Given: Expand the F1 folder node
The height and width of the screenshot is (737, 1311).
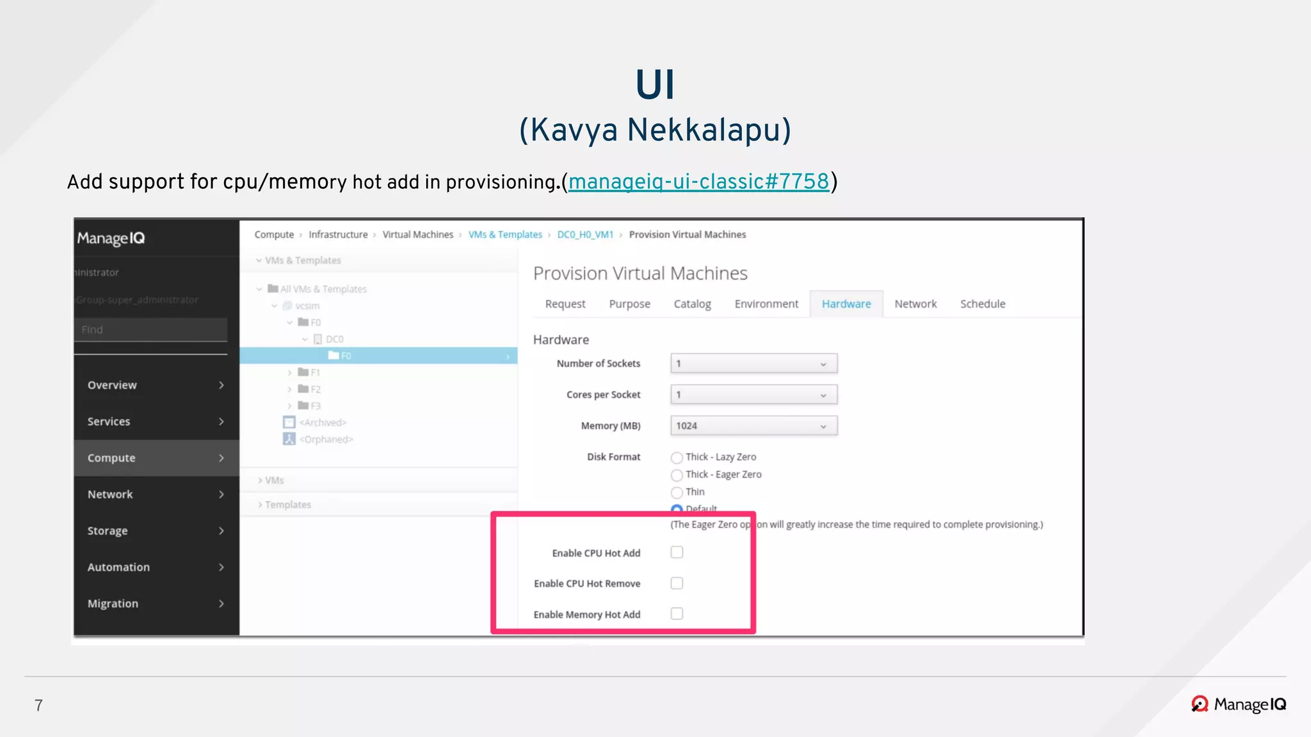Looking at the screenshot, I should click(x=289, y=372).
